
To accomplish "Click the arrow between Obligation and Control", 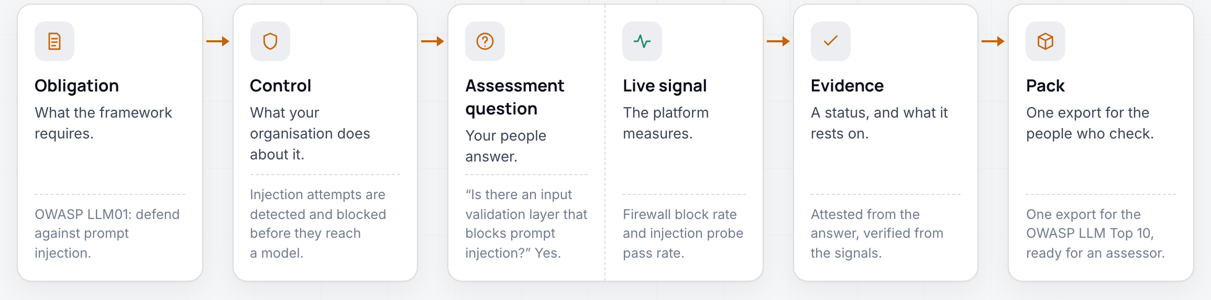I will (x=218, y=41).
